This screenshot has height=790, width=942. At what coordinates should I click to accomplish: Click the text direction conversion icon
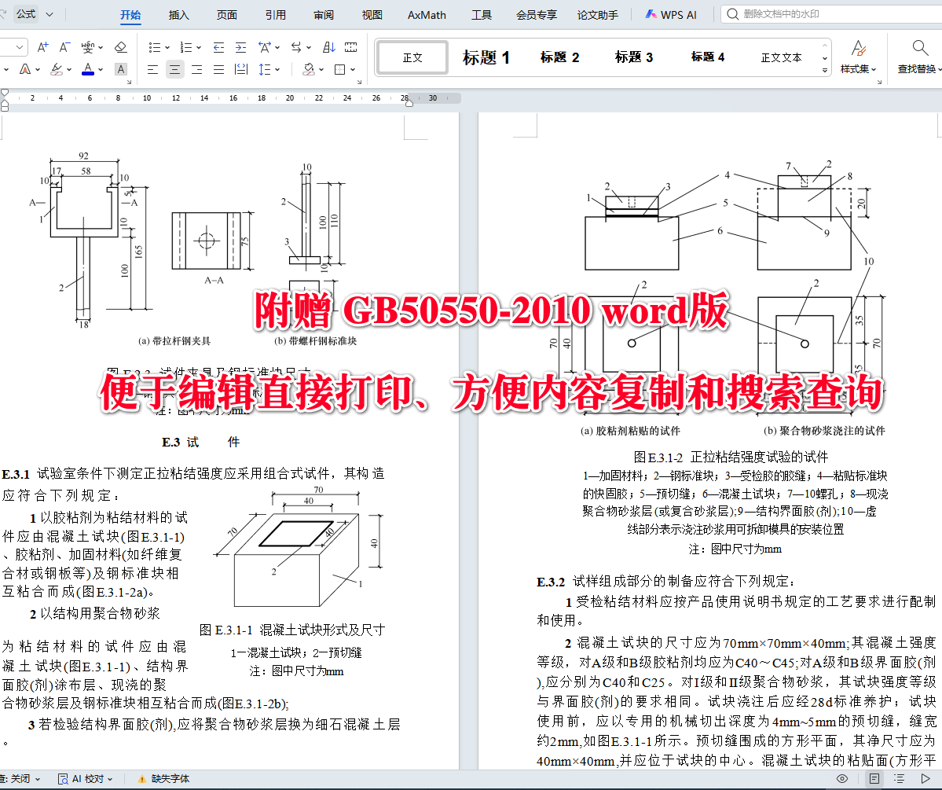coord(296,47)
